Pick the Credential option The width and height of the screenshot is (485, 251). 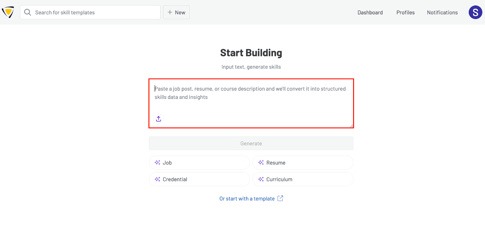point(199,179)
